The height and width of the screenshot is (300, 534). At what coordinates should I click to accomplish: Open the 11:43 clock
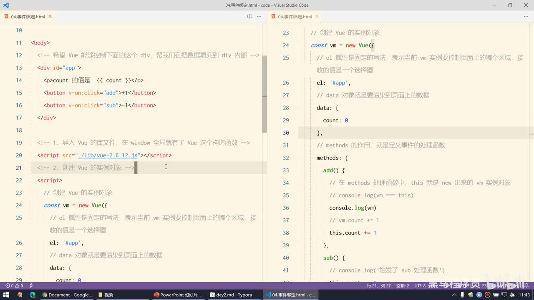pos(524,295)
